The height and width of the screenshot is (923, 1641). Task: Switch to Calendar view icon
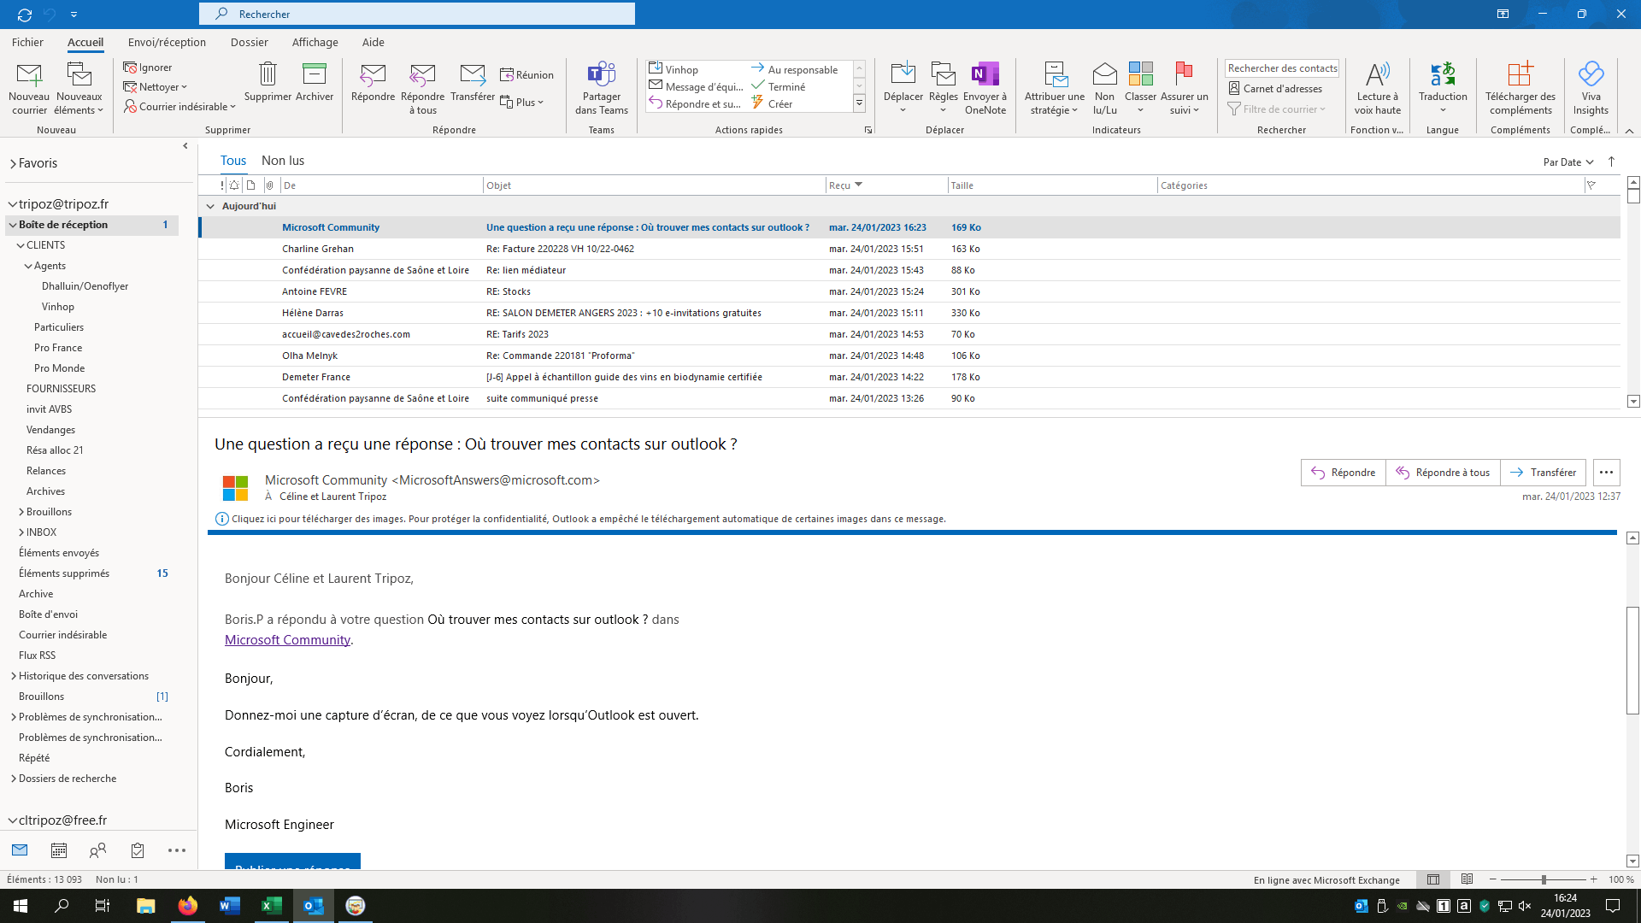coord(59,850)
